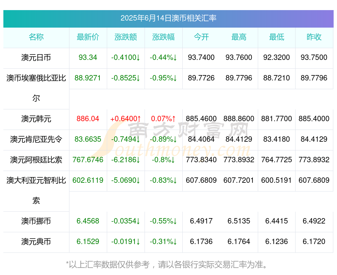Click high value 6.1764
The image size is (337, 275).
click(239, 242)
